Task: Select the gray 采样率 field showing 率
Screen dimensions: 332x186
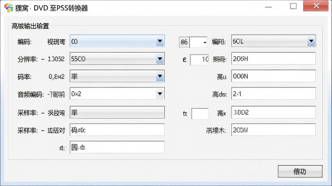Action: coord(117,112)
